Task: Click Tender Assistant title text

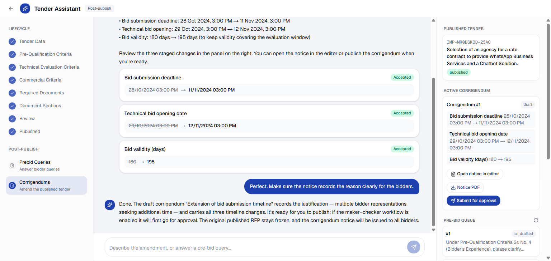Action: 57,9
